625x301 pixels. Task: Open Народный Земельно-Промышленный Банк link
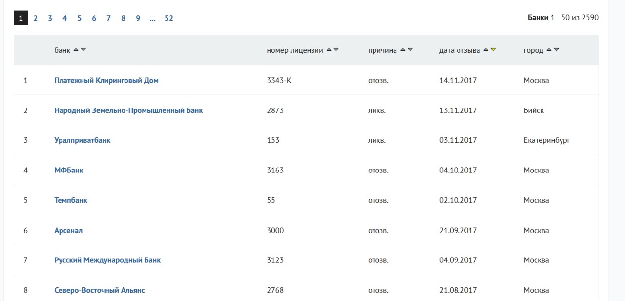[128, 110]
